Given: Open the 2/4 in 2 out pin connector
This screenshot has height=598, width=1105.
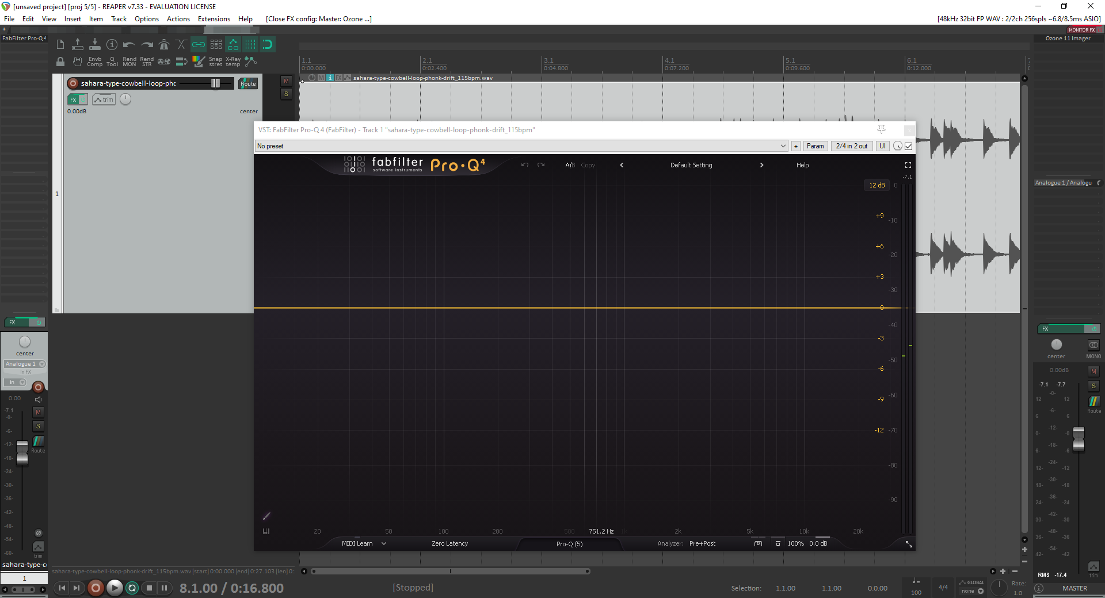Looking at the screenshot, I should (852, 146).
